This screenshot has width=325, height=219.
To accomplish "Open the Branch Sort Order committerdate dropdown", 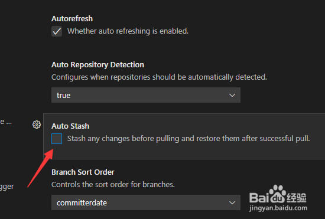I will coord(146,202).
